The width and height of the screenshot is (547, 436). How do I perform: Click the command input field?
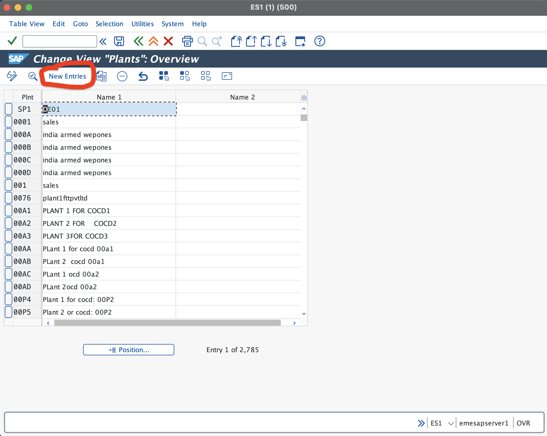pos(60,41)
